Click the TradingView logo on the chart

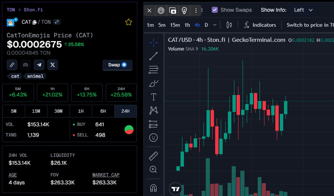click(175, 189)
